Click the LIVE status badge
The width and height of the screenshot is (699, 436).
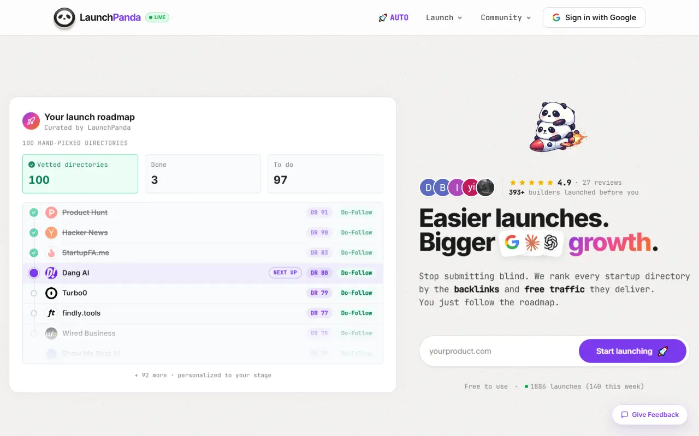(157, 17)
